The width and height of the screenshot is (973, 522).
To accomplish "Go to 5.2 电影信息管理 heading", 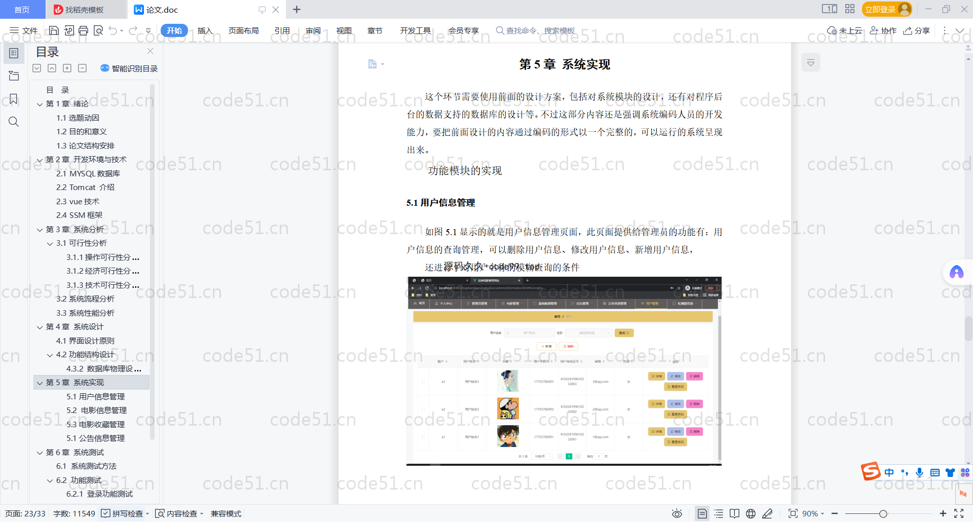I will pos(96,411).
